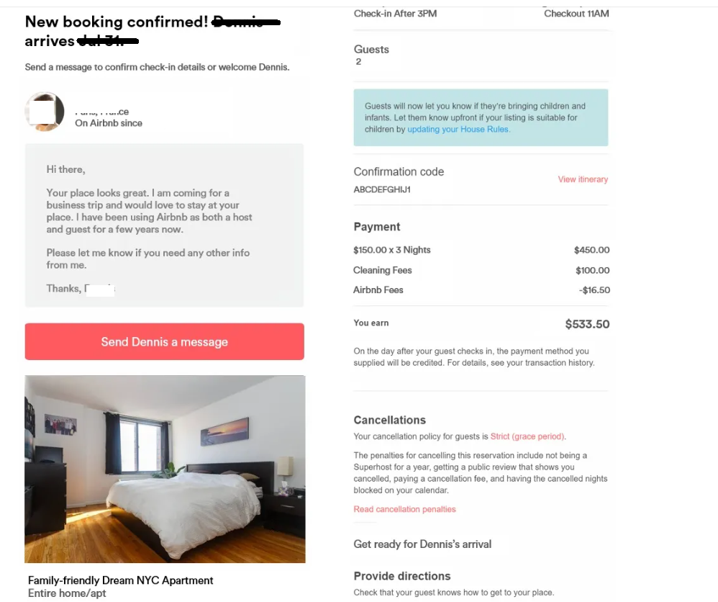Image resolution: width=718 pixels, height=602 pixels.
Task: Click Get ready for Dennis's arrival heading
Action: point(422,544)
